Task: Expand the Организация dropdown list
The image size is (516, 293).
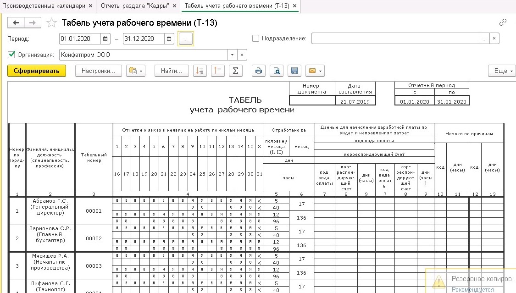Action: pyautogui.click(x=233, y=55)
